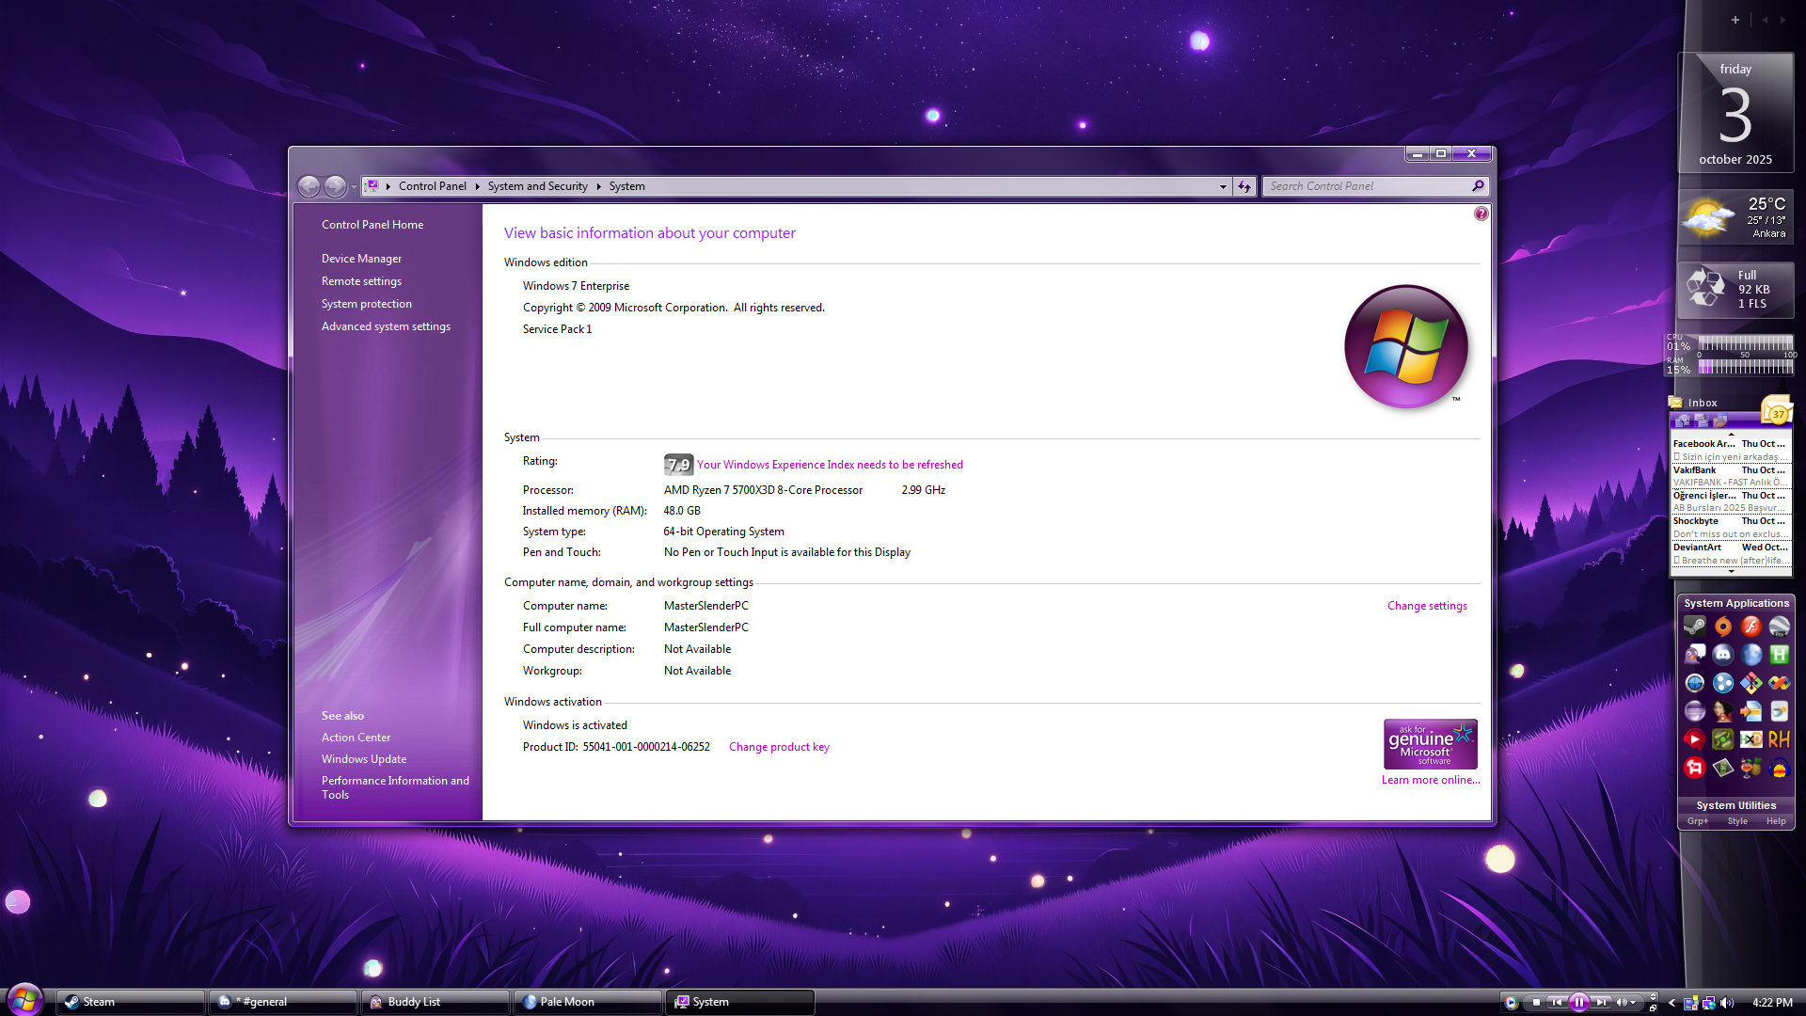Open the System and Security breadcrumb

[537, 186]
